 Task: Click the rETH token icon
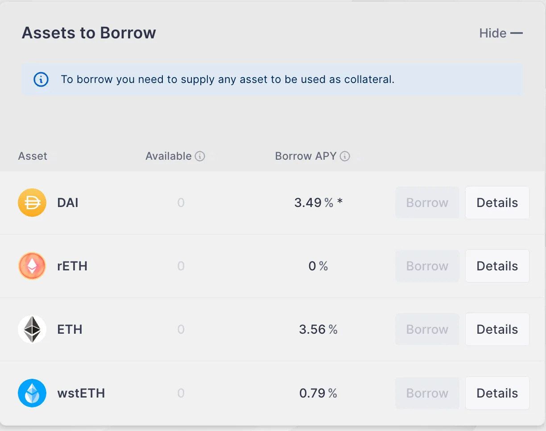32,266
